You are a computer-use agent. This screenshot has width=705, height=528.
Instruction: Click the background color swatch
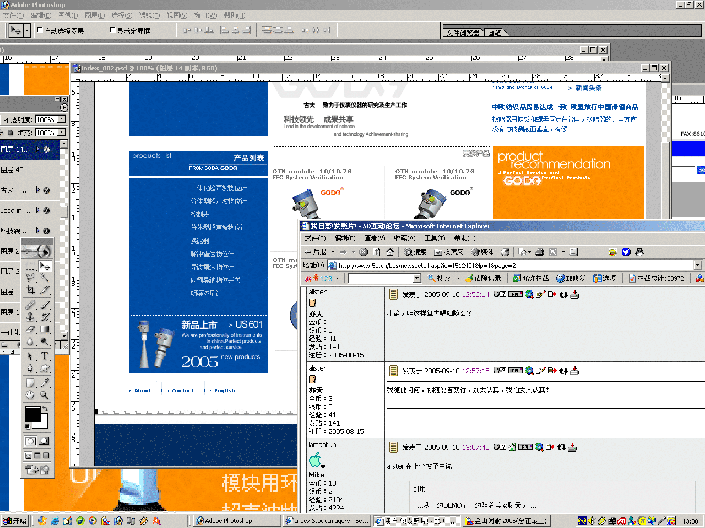point(43,424)
